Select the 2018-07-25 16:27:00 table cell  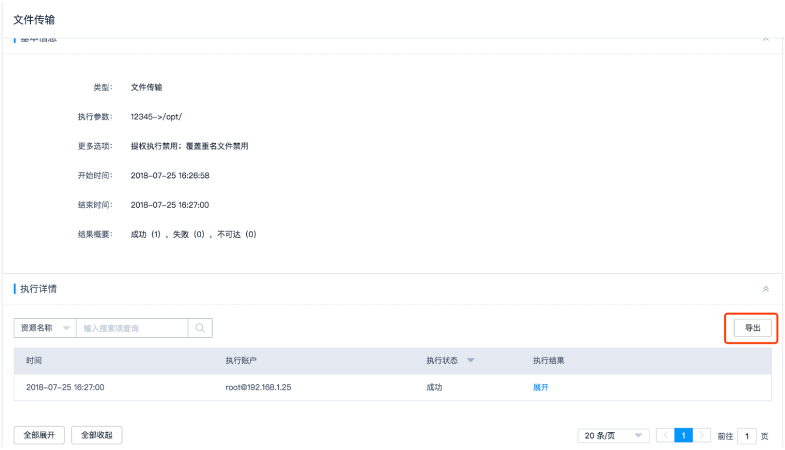click(65, 387)
